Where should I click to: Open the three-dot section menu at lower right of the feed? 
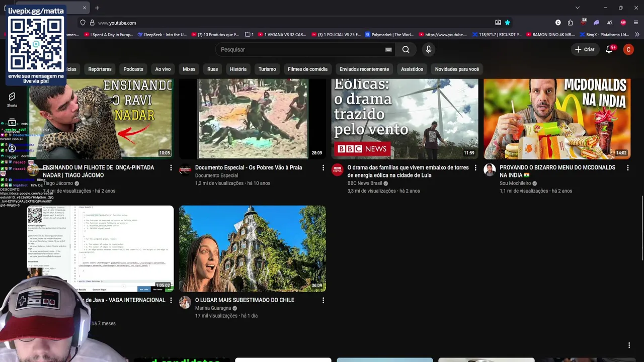[629, 345]
